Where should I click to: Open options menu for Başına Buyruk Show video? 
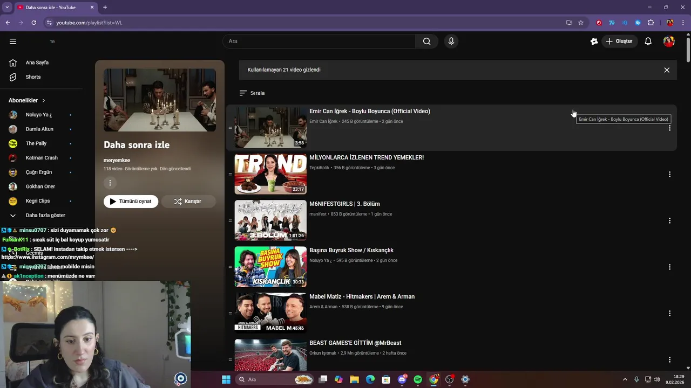pos(669,267)
